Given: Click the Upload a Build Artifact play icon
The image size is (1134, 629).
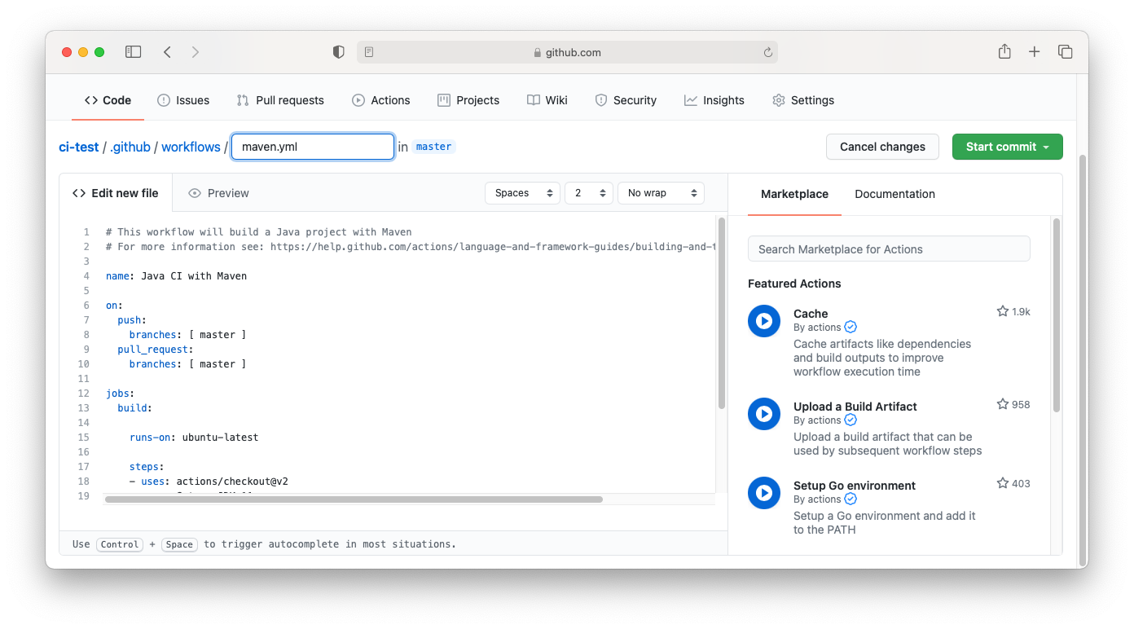Looking at the screenshot, I should 764,414.
